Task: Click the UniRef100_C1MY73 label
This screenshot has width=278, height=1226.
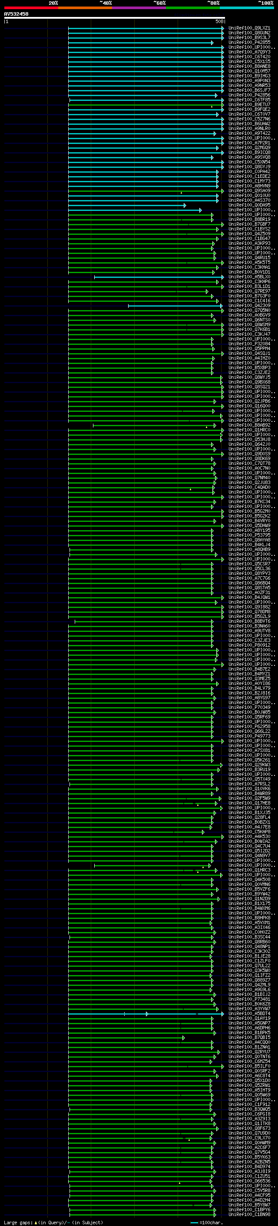Action: click(249, 181)
